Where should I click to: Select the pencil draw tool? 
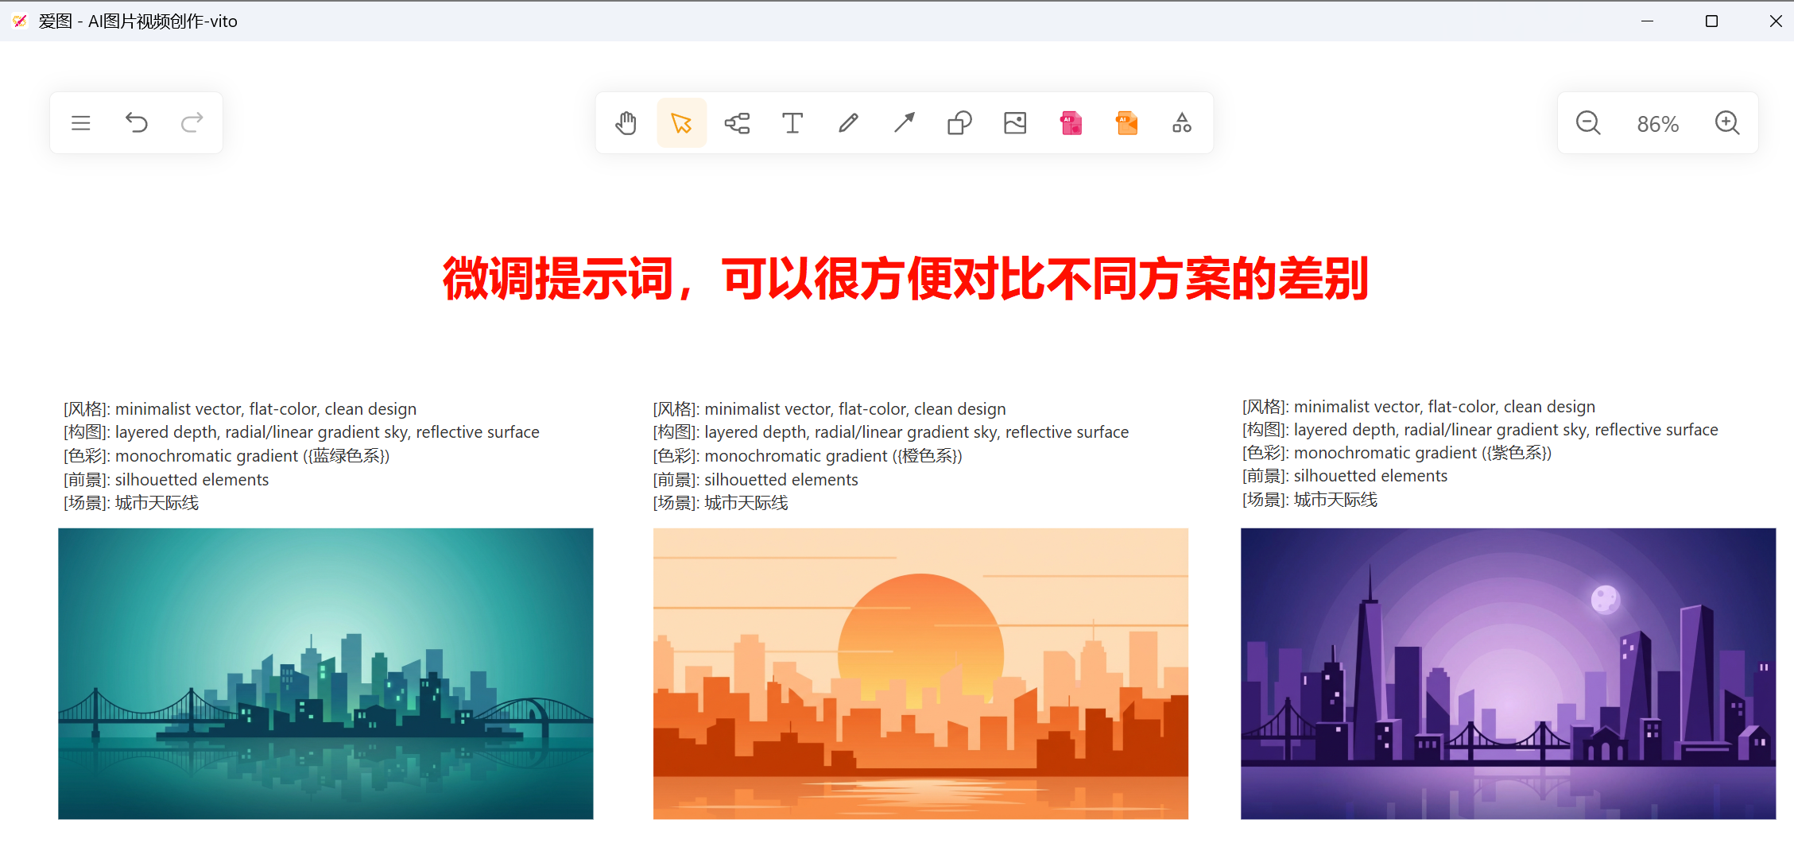(848, 123)
